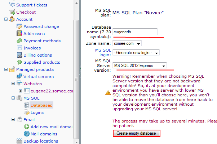Click the sidebar scrollbar up arrow
217x144 pixels.
(76, 3)
